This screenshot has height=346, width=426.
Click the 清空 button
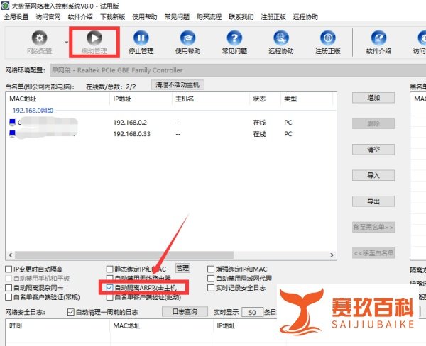[373, 150]
